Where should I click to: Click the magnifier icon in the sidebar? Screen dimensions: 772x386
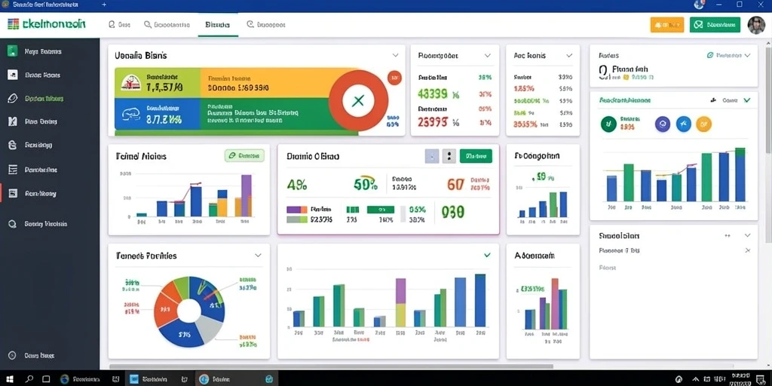point(14,224)
